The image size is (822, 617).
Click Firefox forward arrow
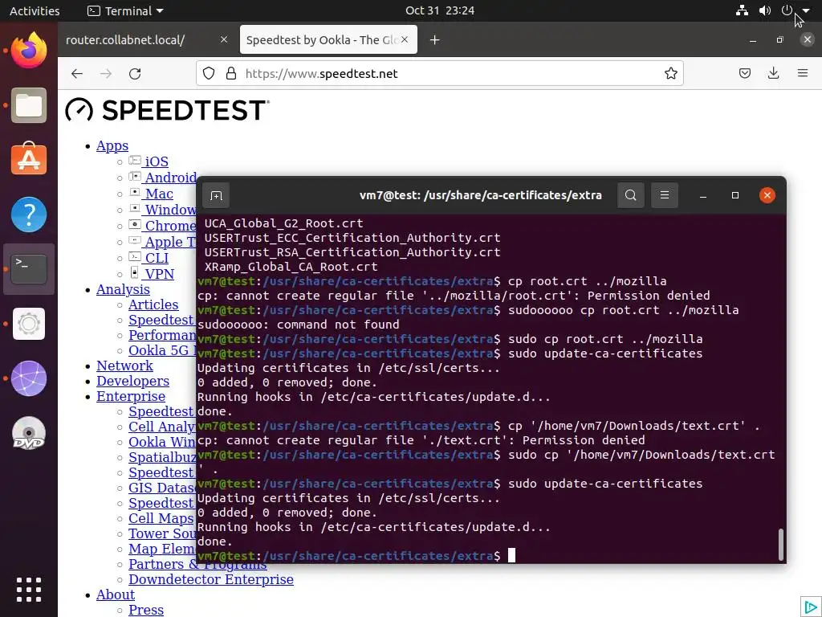click(106, 73)
